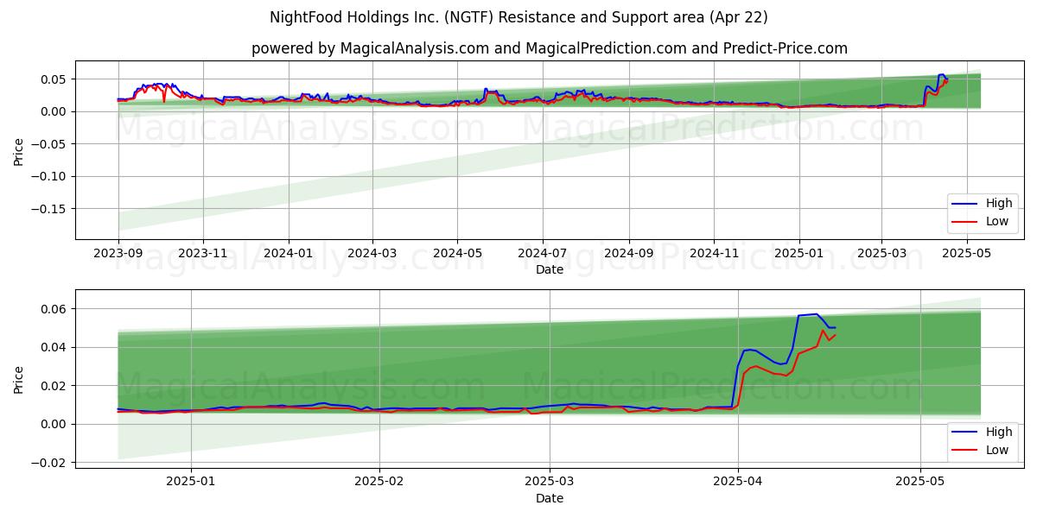This screenshot has width=1037, height=518.
Task: Click the '−0.15' price tick on upper chart
Action: point(50,209)
